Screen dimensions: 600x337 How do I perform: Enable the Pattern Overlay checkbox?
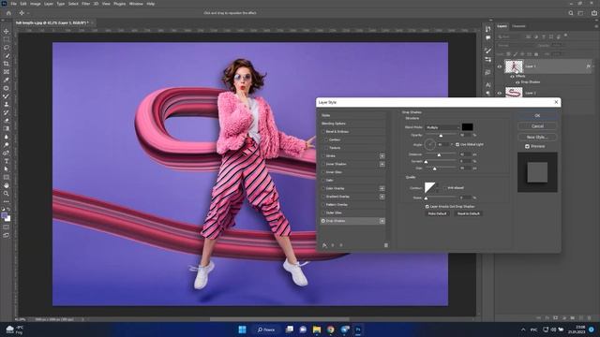322,205
